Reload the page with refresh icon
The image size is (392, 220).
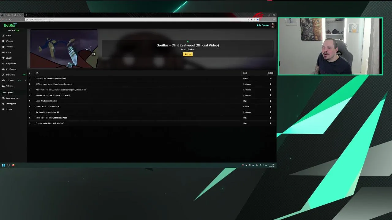click(10, 20)
